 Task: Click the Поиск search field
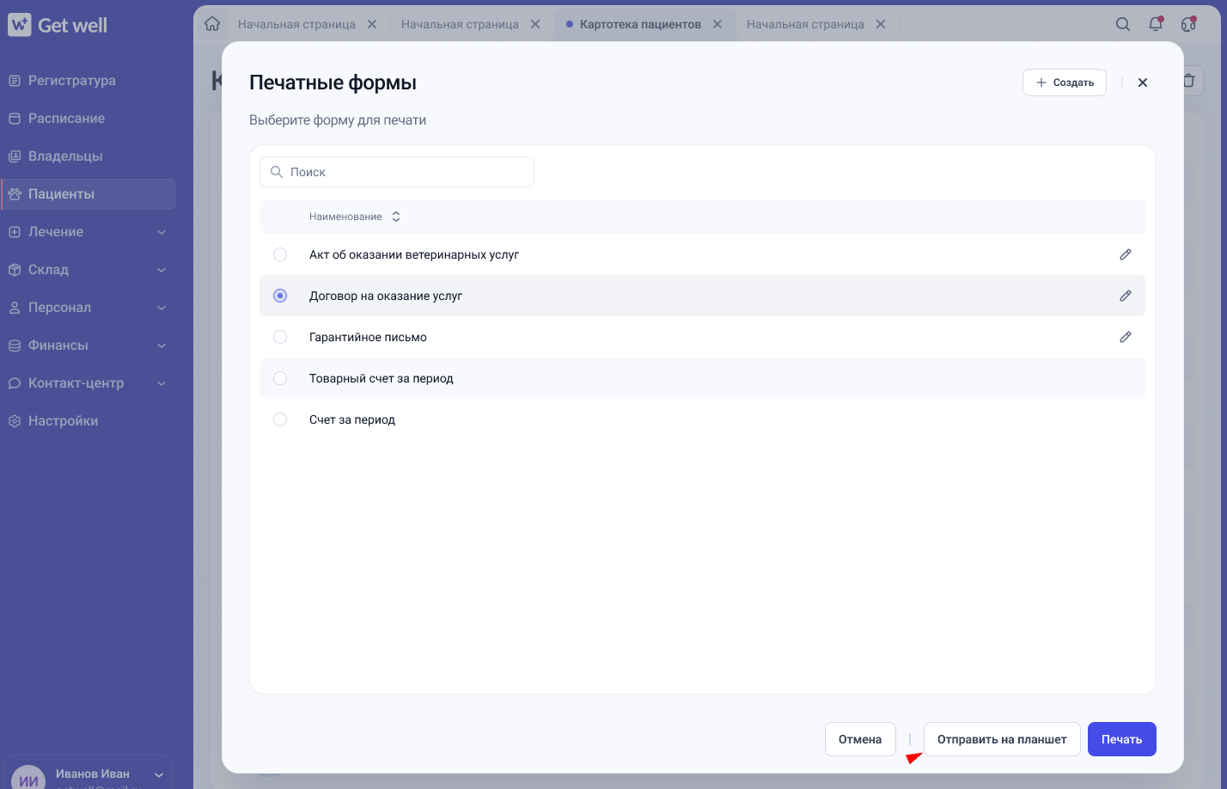point(397,172)
